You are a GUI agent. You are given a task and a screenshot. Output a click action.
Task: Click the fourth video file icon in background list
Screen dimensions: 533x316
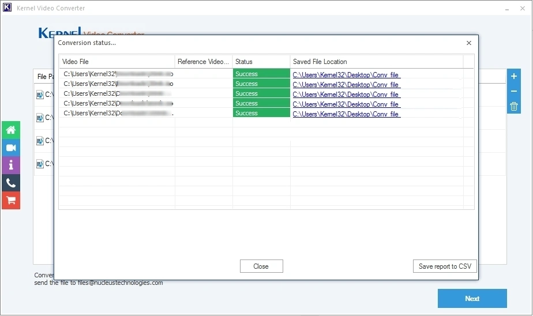[40, 164]
